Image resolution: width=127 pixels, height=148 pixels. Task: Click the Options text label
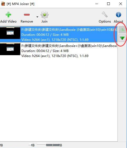coord(105,21)
